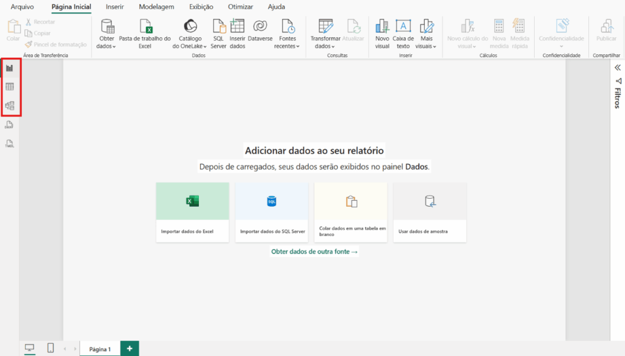Click the filter funnel icon in Filtros pane

[x=618, y=81]
